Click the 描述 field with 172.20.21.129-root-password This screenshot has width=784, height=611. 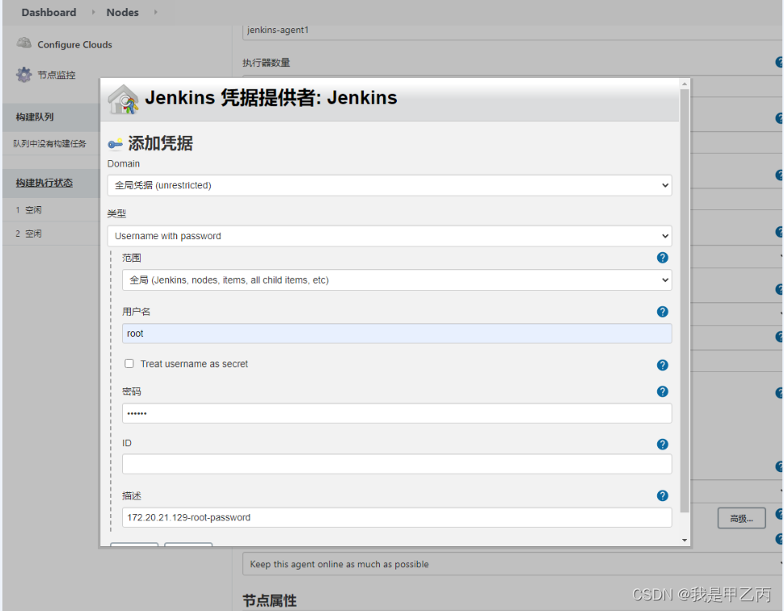pyautogui.click(x=397, y=517)
